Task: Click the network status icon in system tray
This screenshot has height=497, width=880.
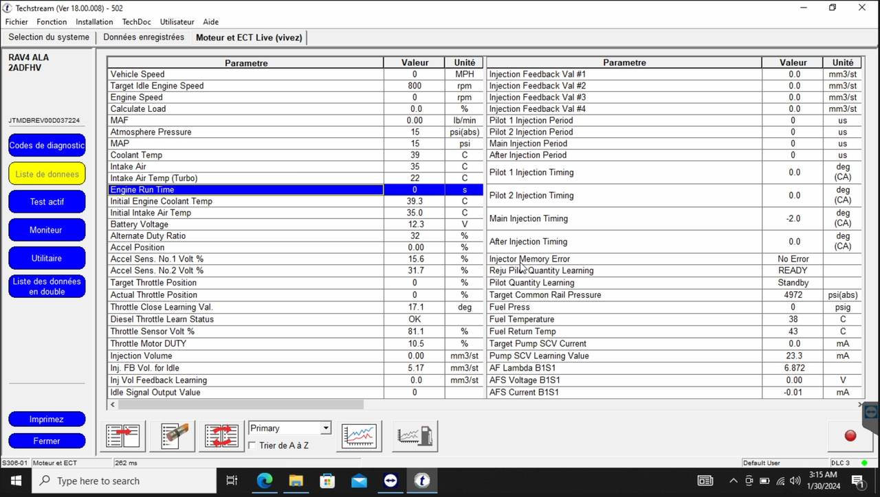Action: 780,481
